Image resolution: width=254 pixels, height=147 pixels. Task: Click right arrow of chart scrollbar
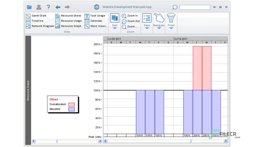click(x=225, y=141)
